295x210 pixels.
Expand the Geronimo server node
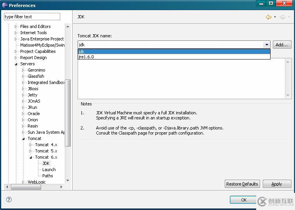click(x=23, y=70)
